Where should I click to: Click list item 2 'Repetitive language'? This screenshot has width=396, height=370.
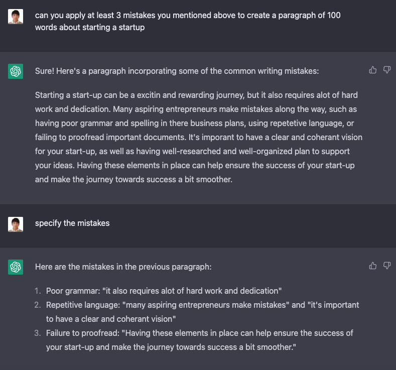click(202, 312)
